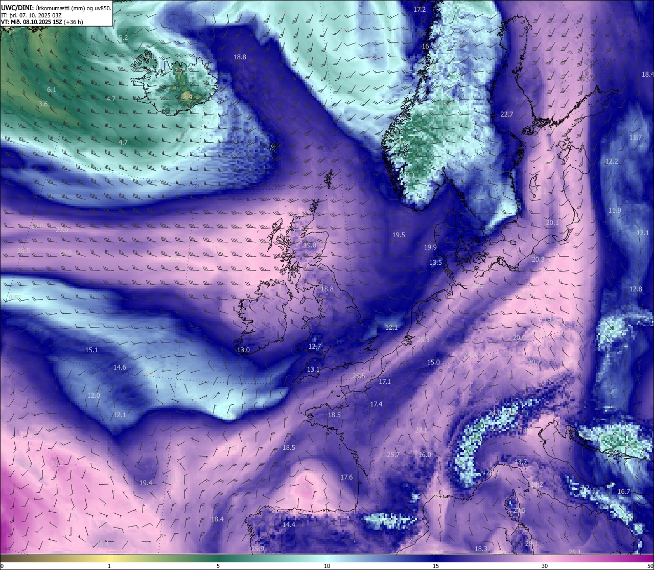Click the 18.3 value on the map
Screen dimensions: 654x570
point(481,549)
